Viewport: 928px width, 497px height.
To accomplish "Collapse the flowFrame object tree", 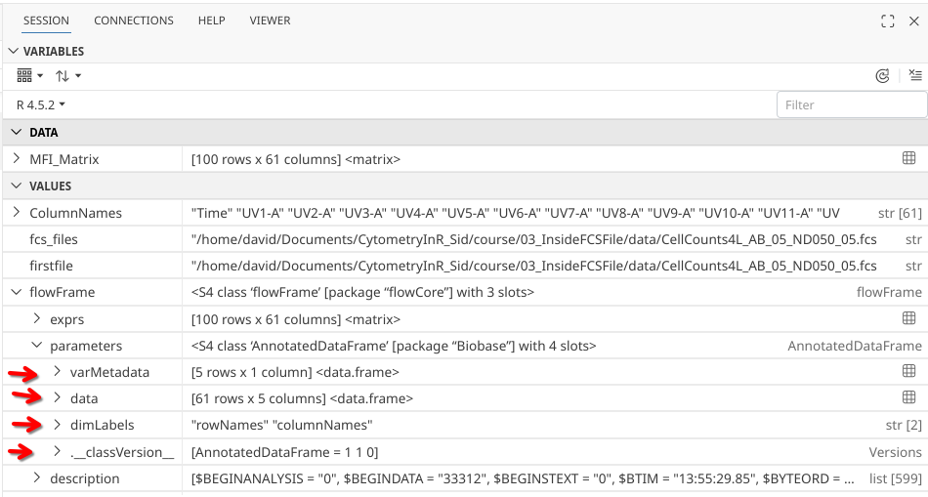I will coord(17,292).
